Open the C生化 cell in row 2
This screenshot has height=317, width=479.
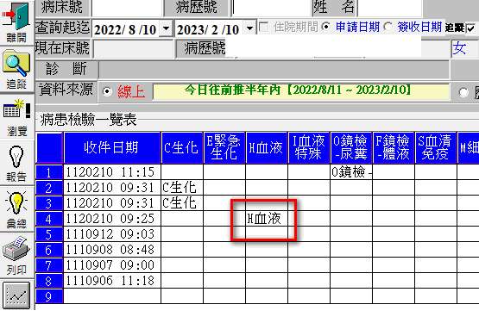182,188
